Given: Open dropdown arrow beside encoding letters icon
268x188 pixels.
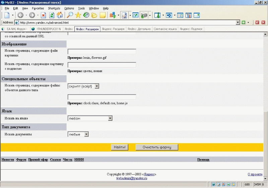Looking at the screenshot, I should (x=119, y=15).
